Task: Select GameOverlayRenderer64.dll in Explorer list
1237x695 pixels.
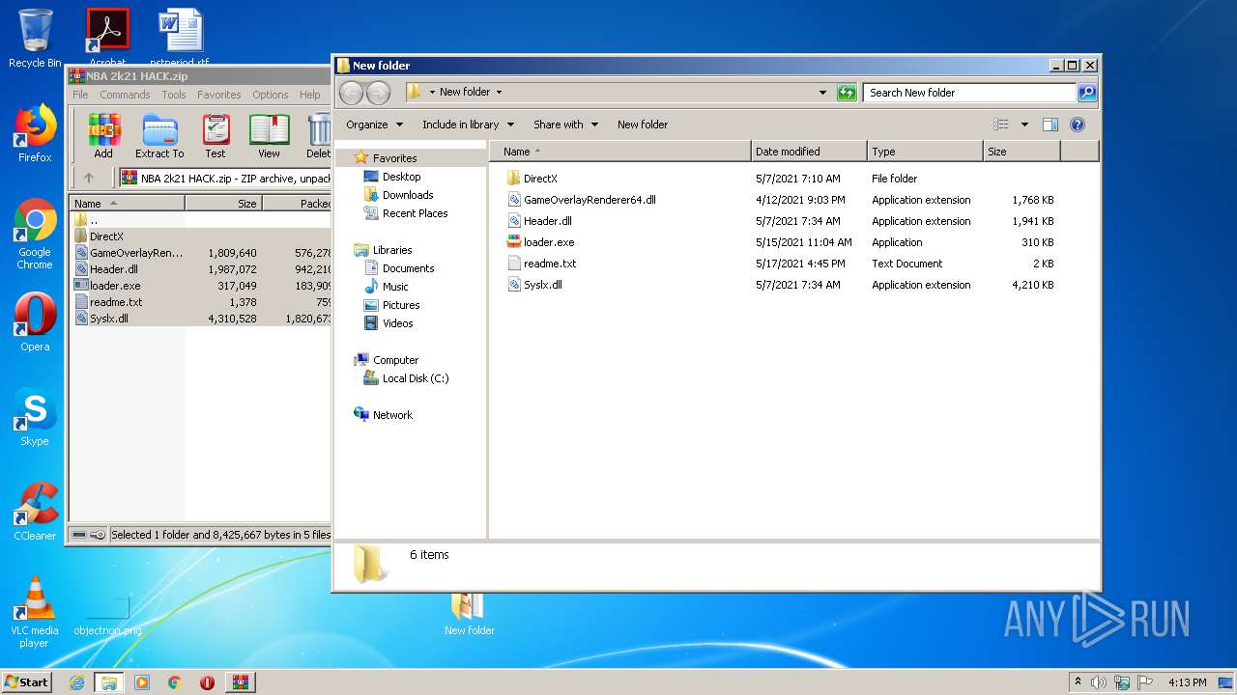Action: pyautogui.click(x=590, y=200)
